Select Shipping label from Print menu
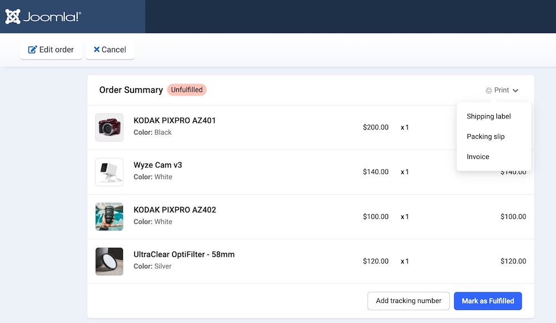This screenshot has height=323, width=556. (x=489, y=116)
